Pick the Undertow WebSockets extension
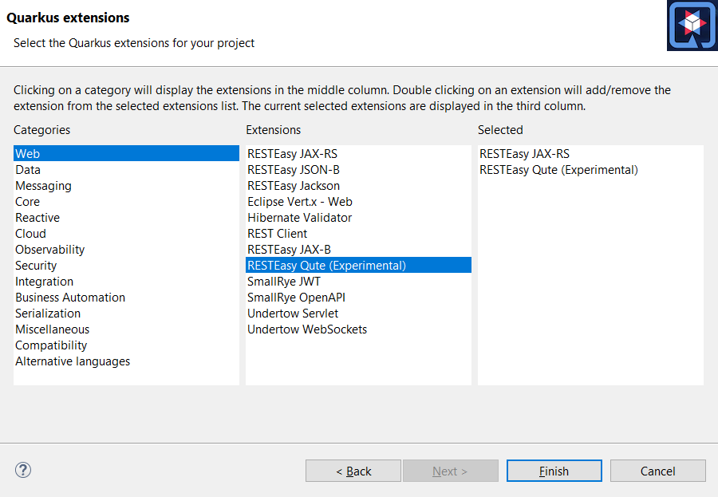Image resolution: width=718 pixels, height=497 pixels. [x=307, y=329]
